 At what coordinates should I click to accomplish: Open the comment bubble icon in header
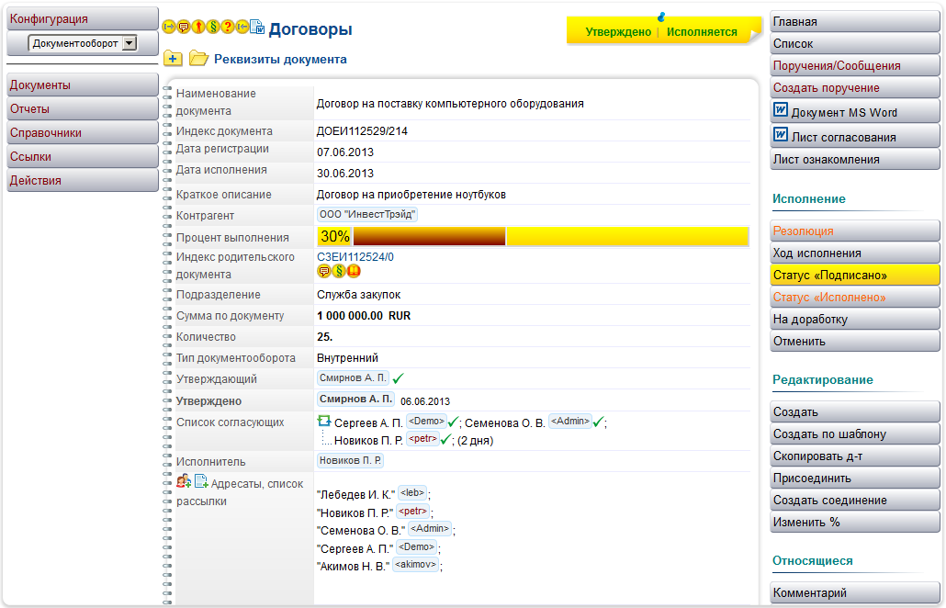tap(184, 28)
